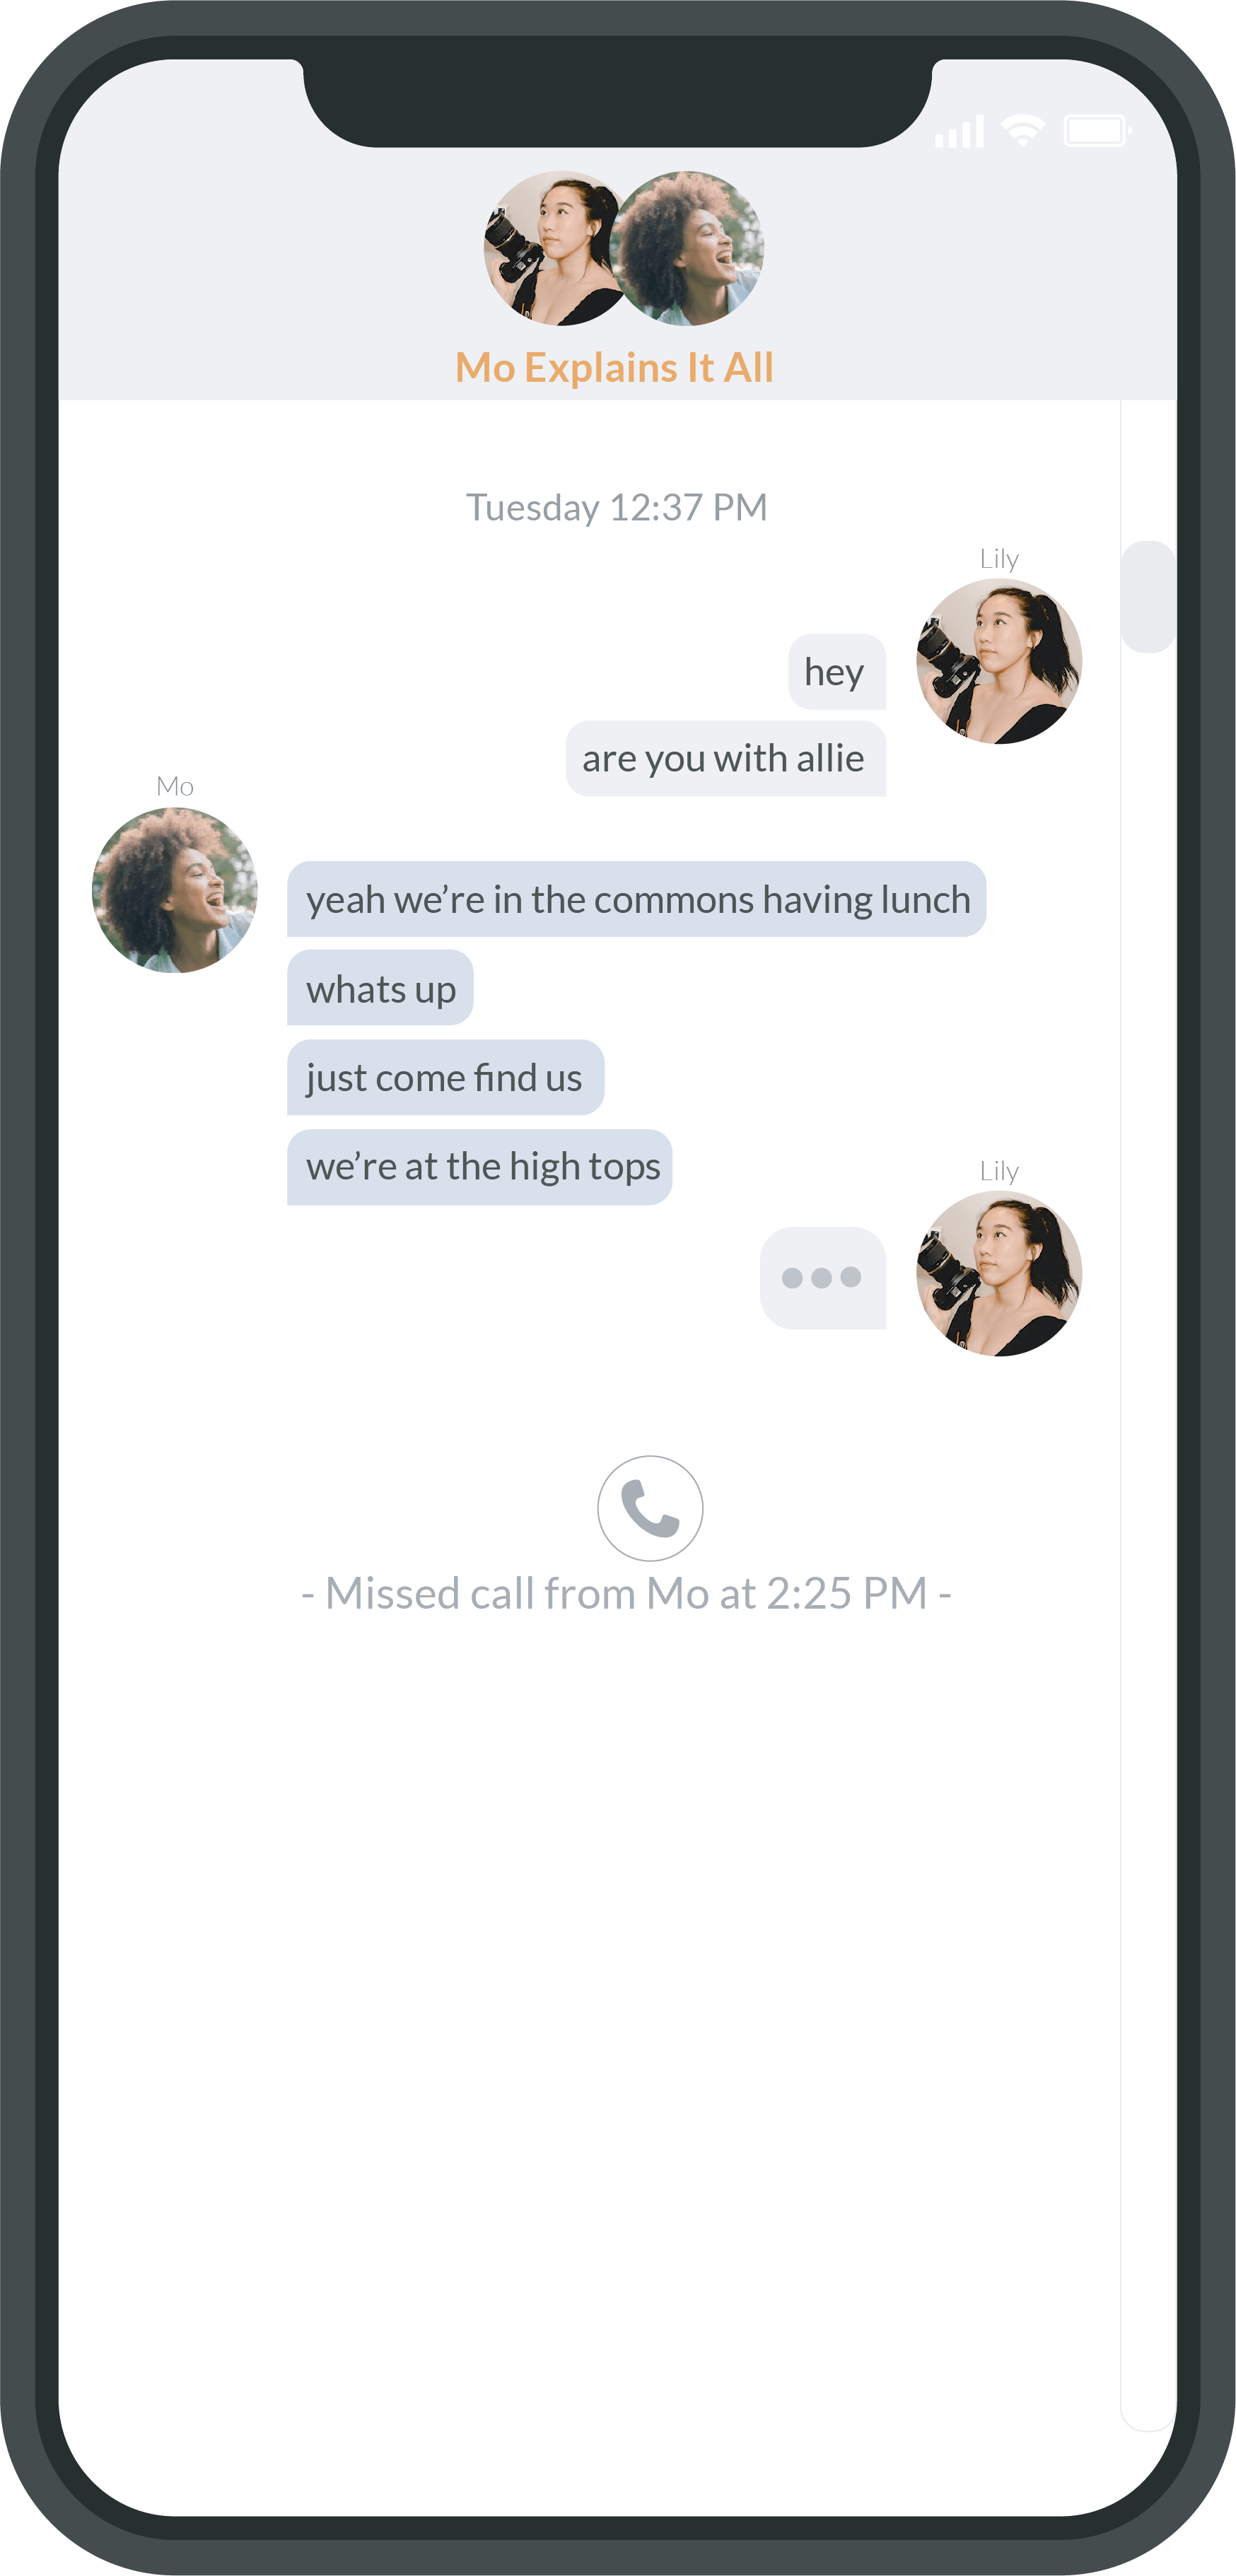
Task: Tap the missed call phone icon
Action: click(650, 1507)
